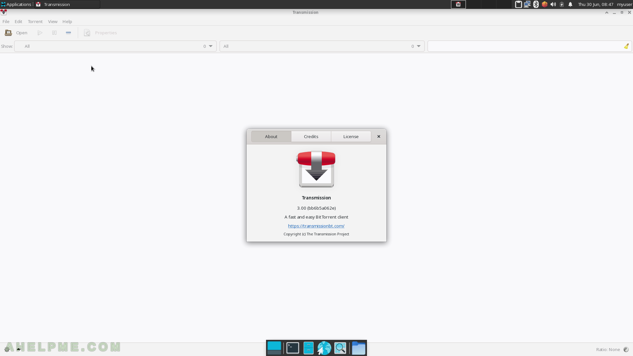Expand the tracker filter dropdown

coord(322,46)
